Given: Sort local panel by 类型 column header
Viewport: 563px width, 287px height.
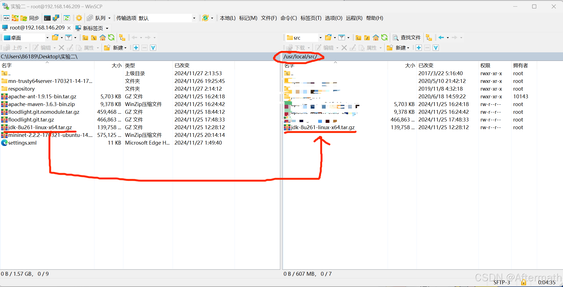Looking at the screenshot, I should 148,65.
